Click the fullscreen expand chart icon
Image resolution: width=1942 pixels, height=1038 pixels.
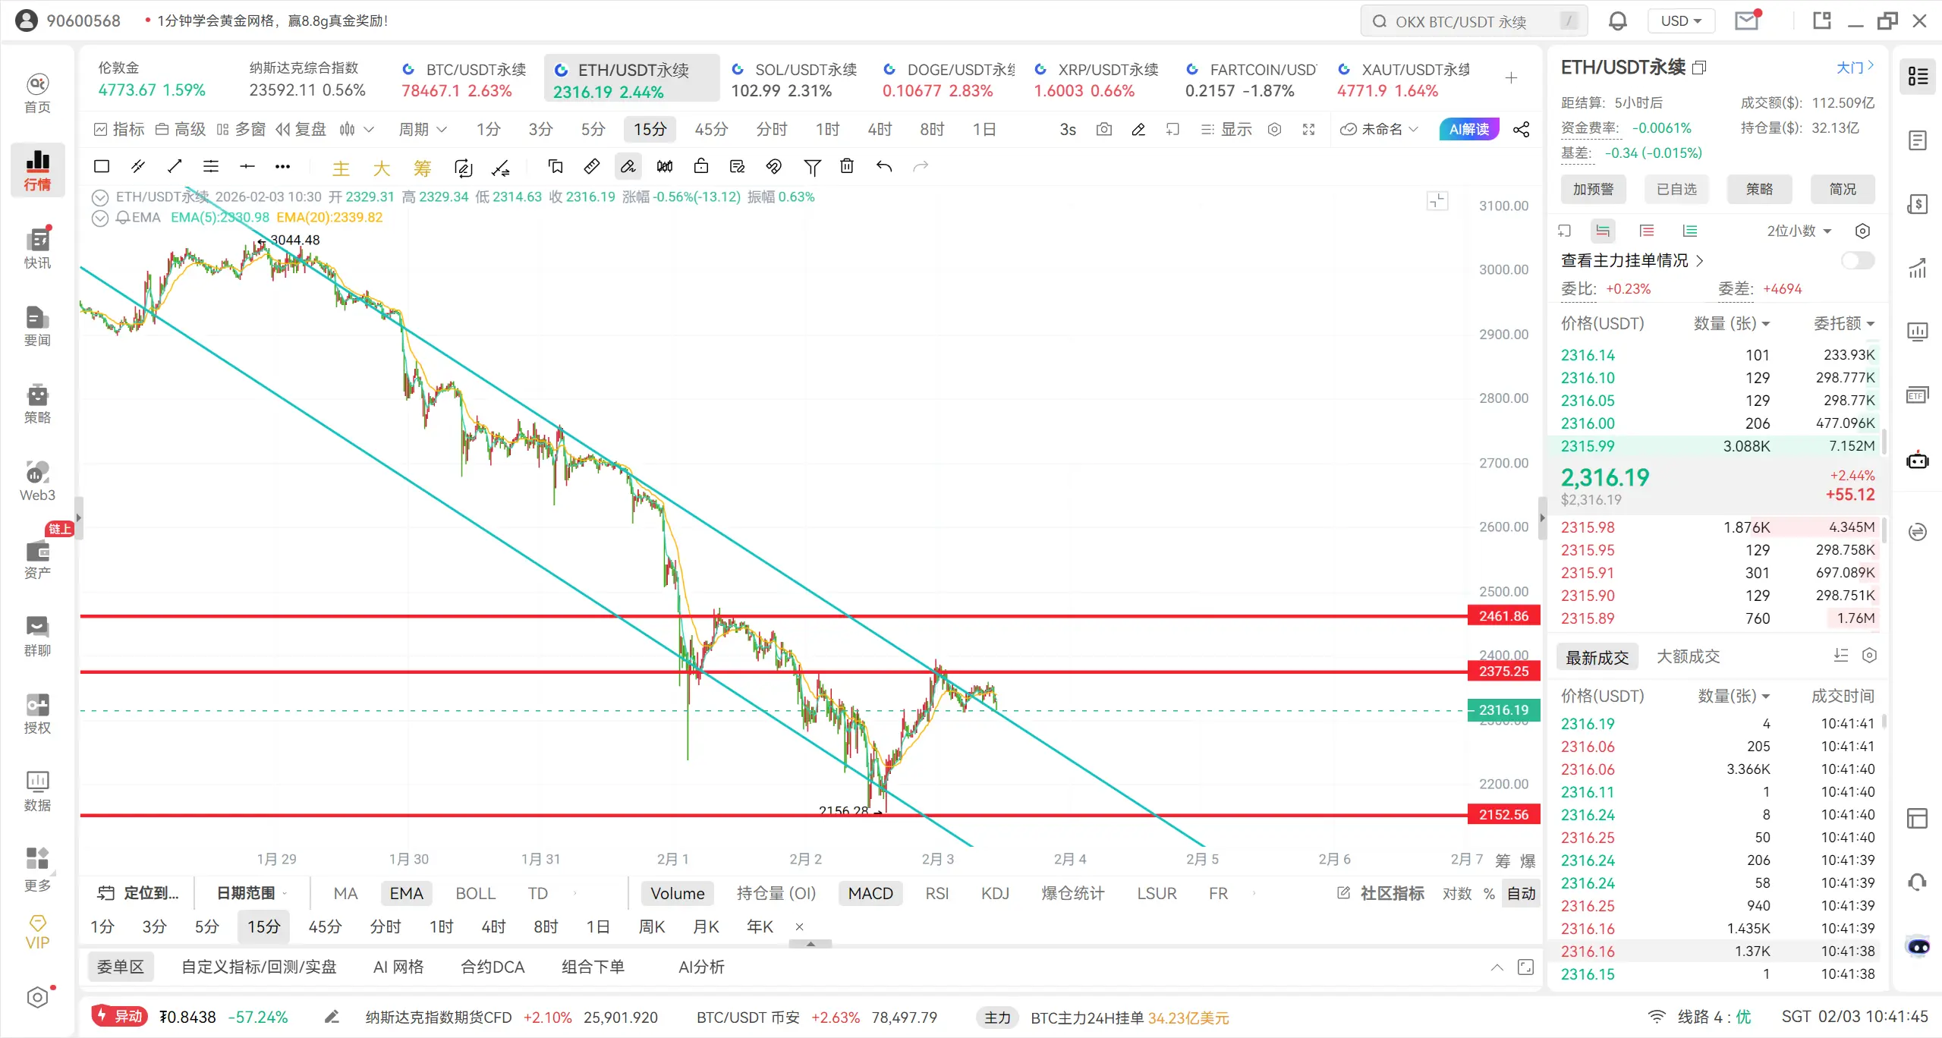(x=1308, y=130)
